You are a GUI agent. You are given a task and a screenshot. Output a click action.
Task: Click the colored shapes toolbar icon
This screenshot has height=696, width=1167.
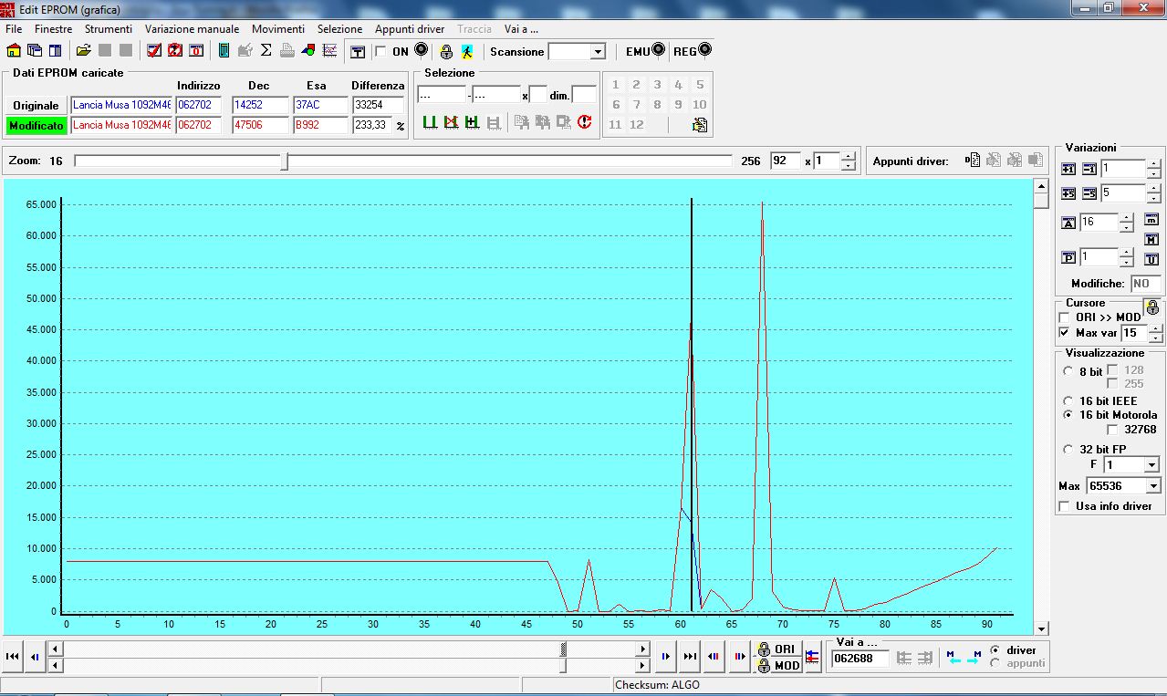308,51
